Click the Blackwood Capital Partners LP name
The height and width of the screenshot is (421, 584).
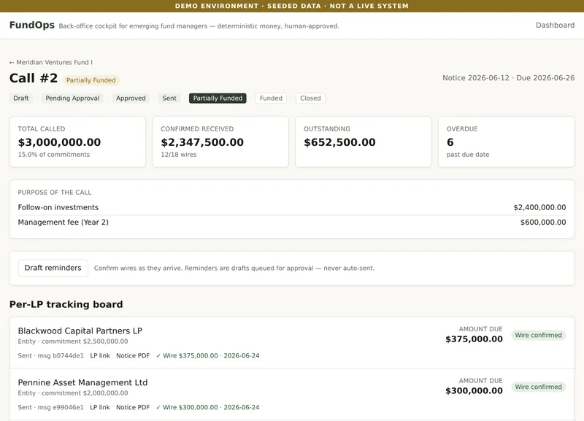point(80,331)
